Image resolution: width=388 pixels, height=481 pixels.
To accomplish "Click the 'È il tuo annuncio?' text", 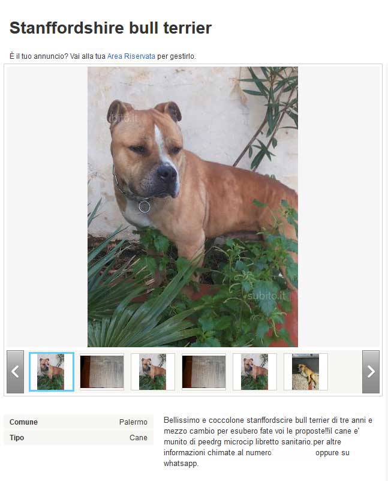I will click(x=38, y=56).
